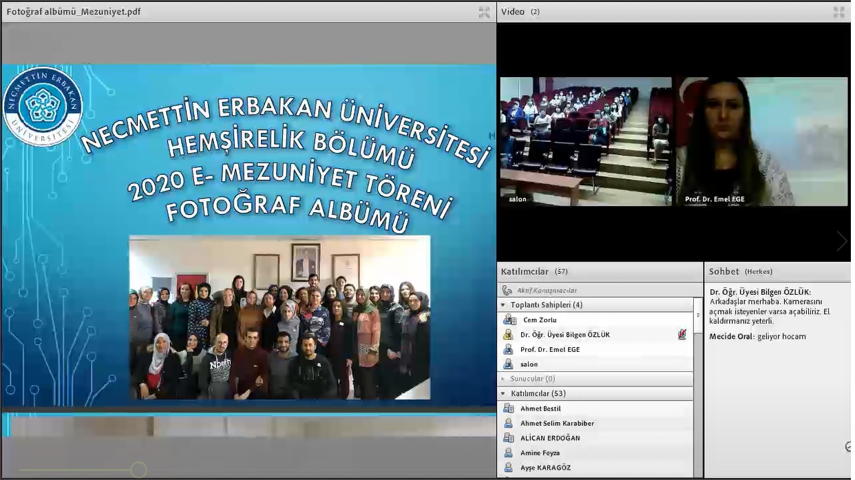Maximize the Video pod to full screen
The width and height of the screenshot is (855, 480).
pos(838,12)
